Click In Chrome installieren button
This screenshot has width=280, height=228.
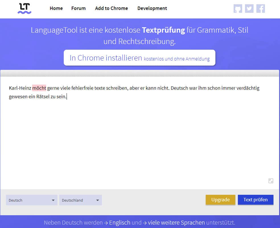coord(139,58)
